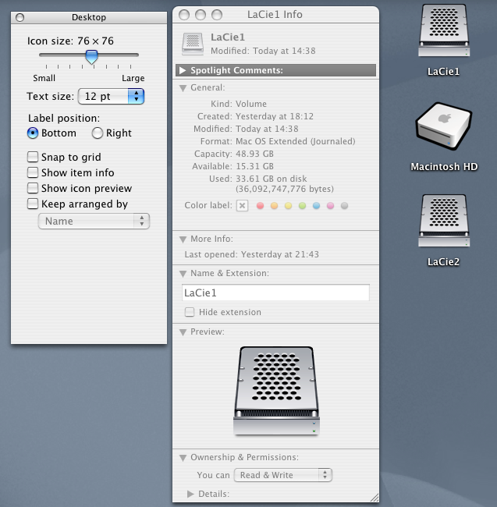Open the Text size 12 pt dropdown

(111, 97)
